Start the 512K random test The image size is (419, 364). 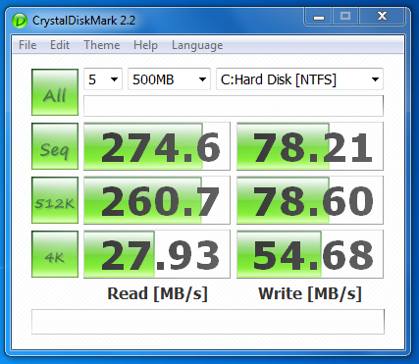(x=55, y=200)
